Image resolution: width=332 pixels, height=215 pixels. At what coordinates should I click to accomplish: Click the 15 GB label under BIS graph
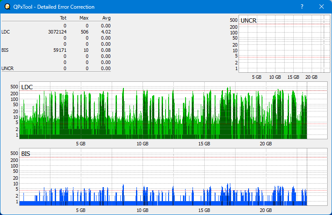click(204, 210)
